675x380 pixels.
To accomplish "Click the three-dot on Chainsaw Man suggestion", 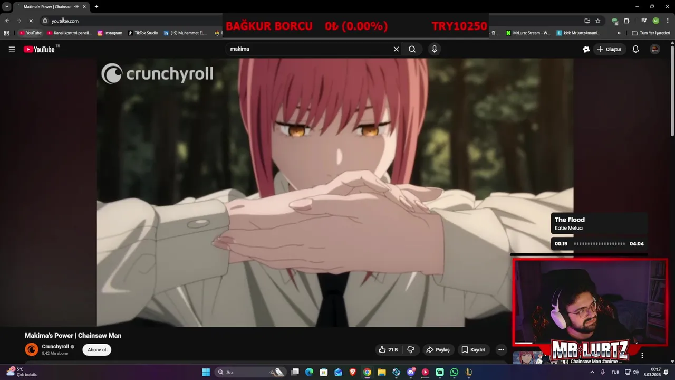I will [x=642, y=356].
